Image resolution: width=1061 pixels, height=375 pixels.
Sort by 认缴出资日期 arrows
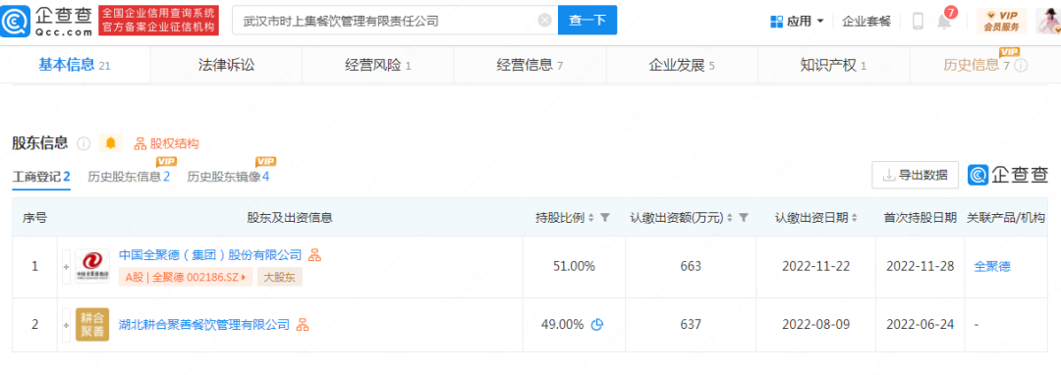(x=854, y=218)
